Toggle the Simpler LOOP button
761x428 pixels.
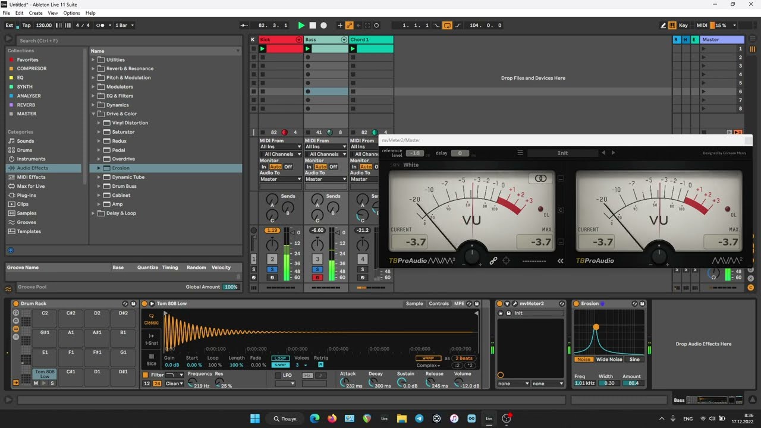click(x=280, y=358)
